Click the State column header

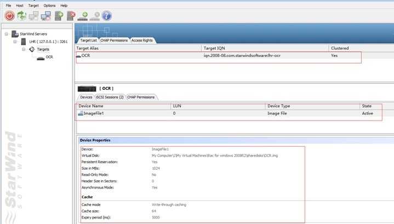click(x=376, y=106)
